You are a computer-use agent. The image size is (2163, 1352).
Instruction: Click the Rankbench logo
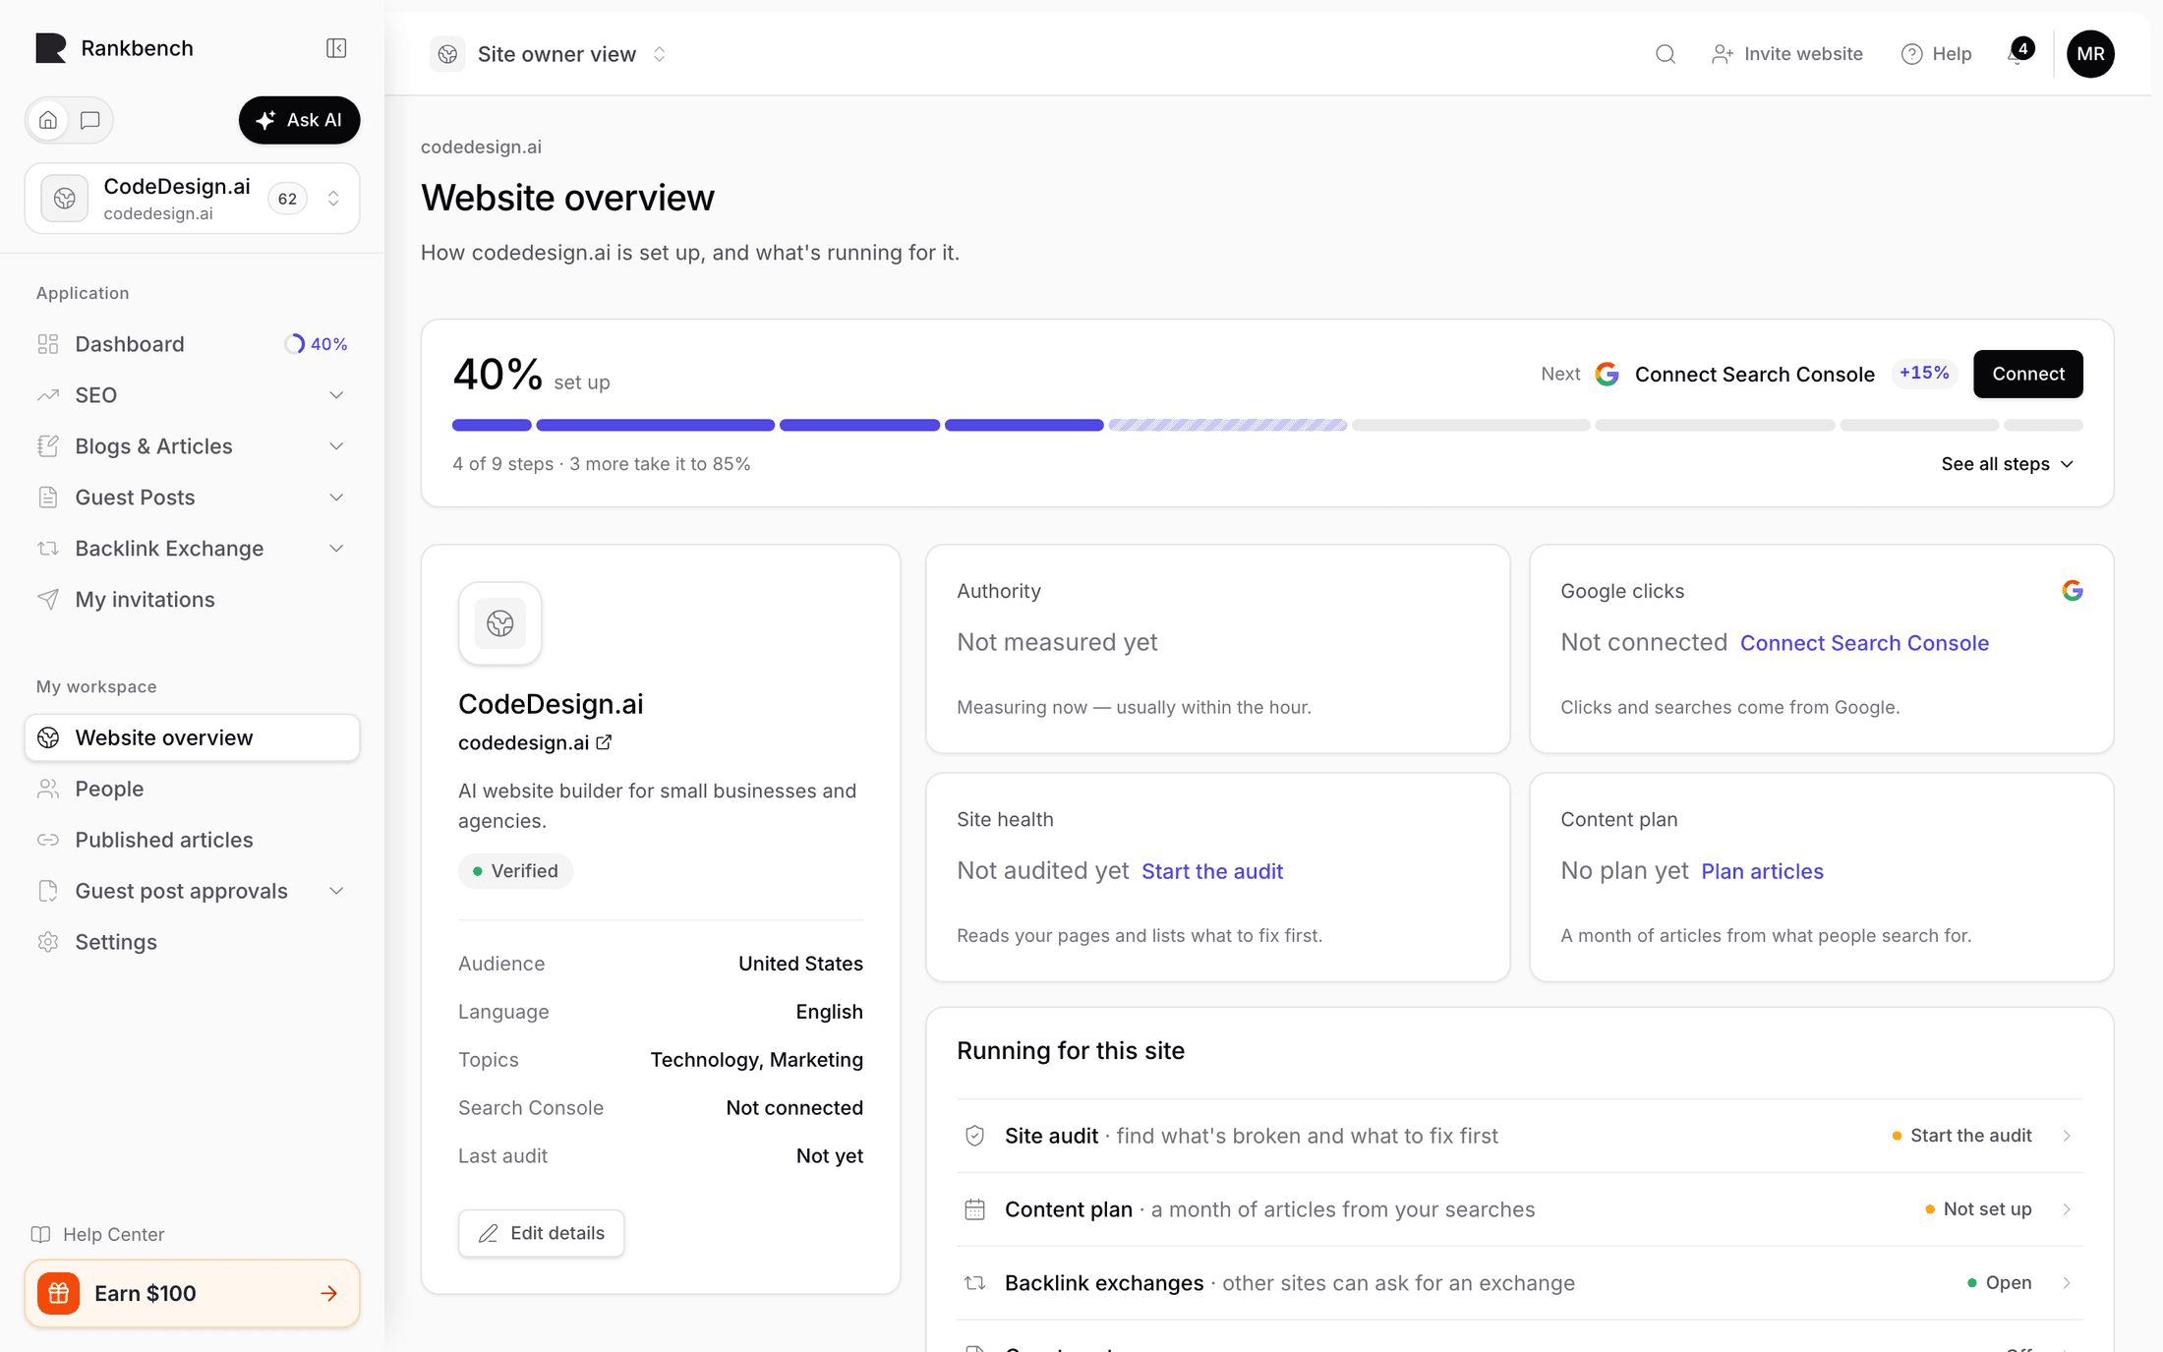tap(50, 48)
